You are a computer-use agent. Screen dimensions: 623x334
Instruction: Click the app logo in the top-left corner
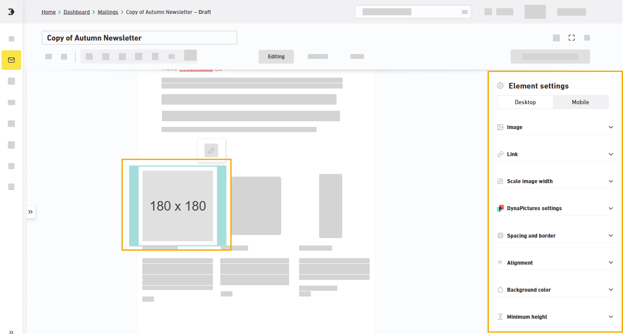point(11,12)
